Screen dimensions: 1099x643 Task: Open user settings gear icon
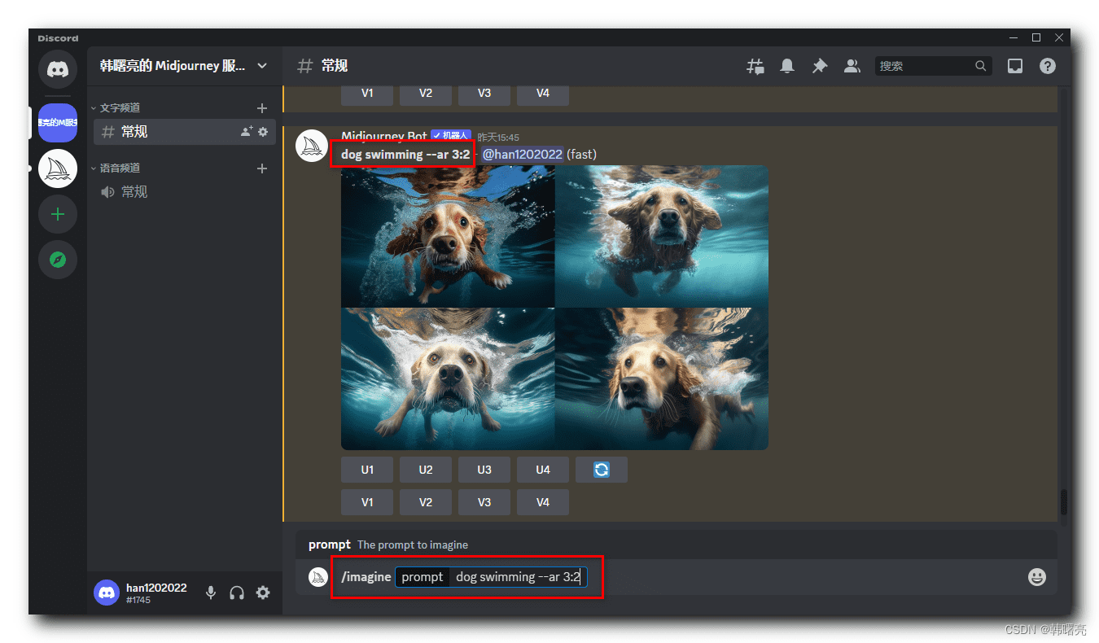[263, 593]
